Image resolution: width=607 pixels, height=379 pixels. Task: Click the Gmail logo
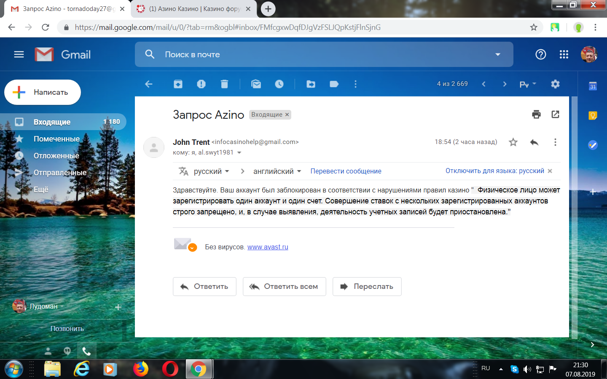(63, 54)
